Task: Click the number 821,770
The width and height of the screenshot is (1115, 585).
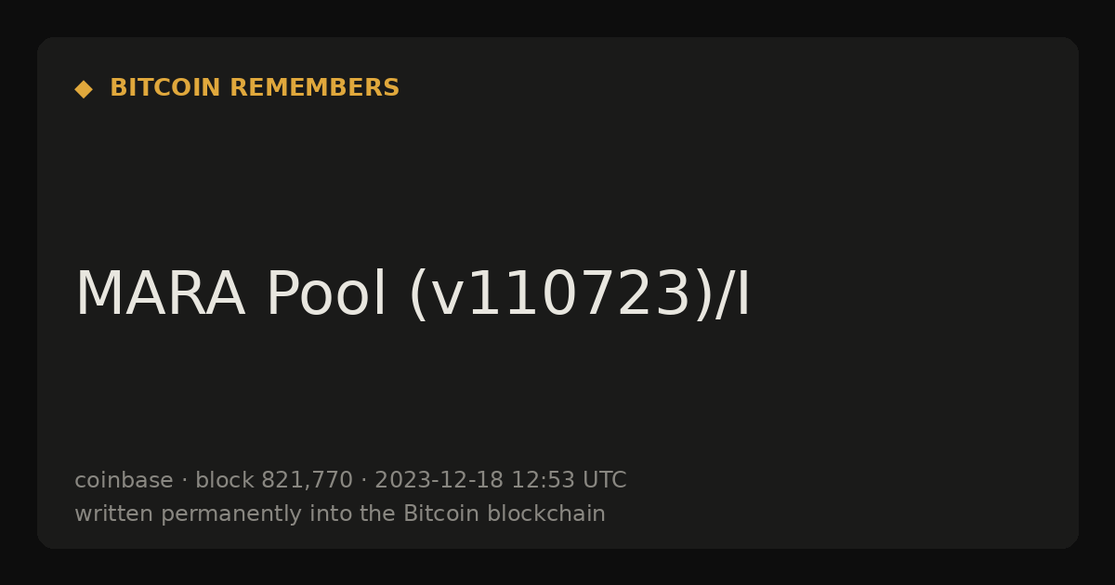Action: pyautogui.click(x=308, y=480)
